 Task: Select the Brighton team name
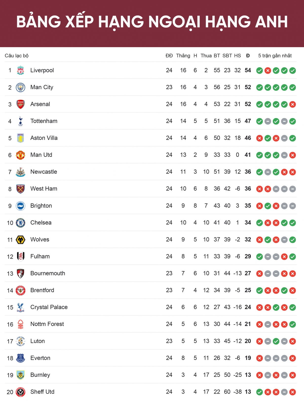41,206
